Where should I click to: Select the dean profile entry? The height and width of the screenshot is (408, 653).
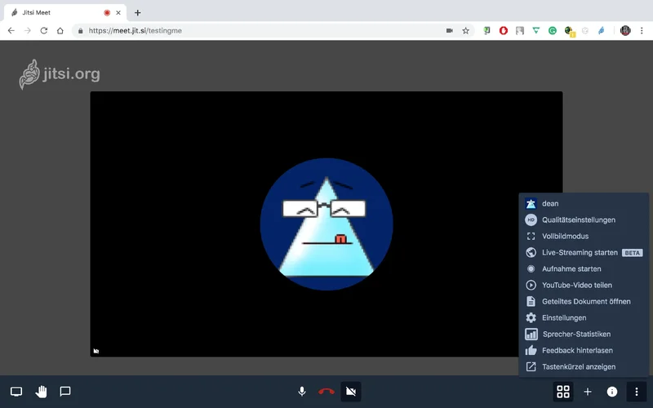(x=584, y=203)
